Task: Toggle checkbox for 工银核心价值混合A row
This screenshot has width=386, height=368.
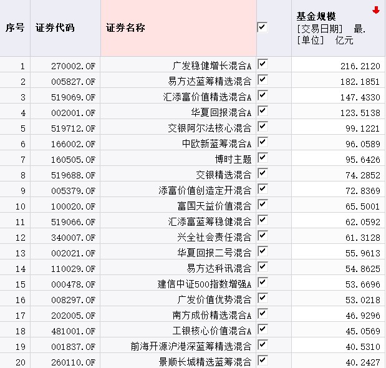Action: [x=262, y=329]
